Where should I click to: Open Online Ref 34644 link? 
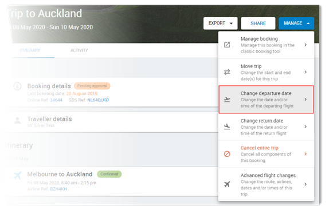[56, 100]
